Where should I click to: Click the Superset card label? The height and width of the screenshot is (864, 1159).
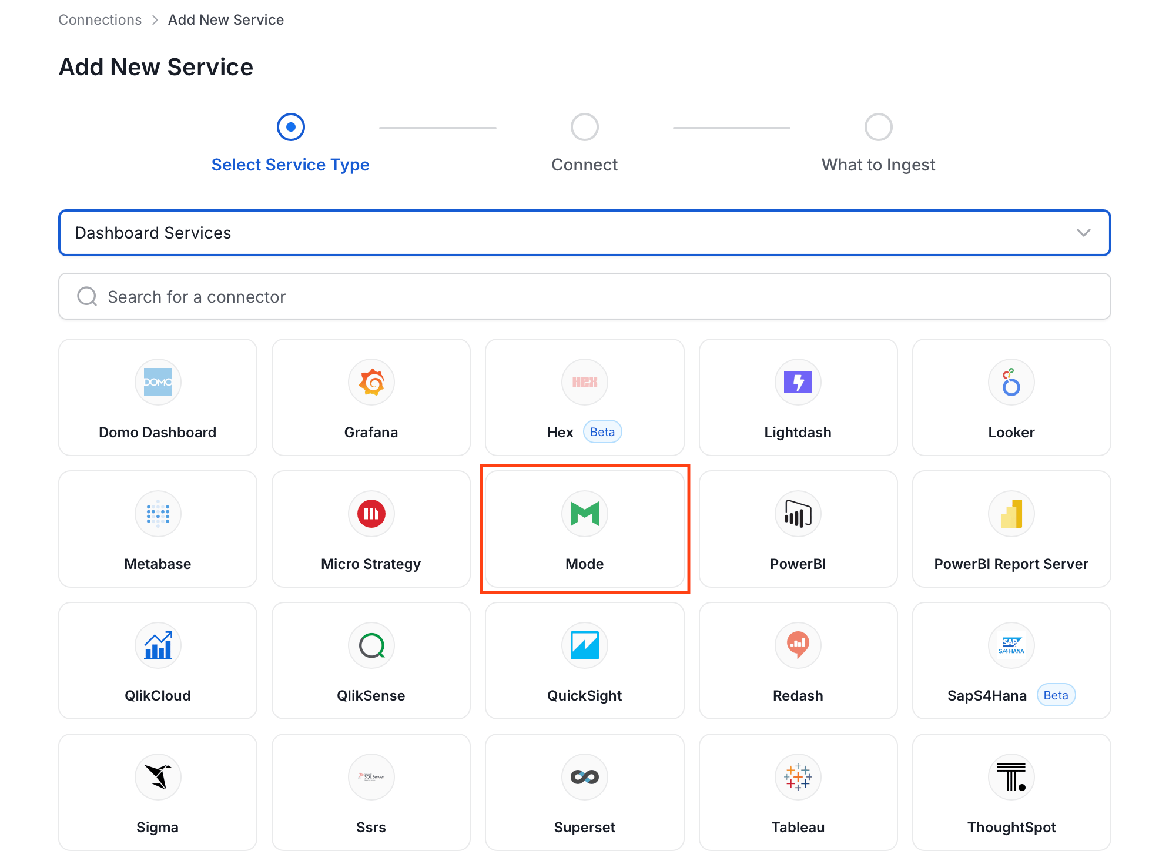(x=584, y=827)
